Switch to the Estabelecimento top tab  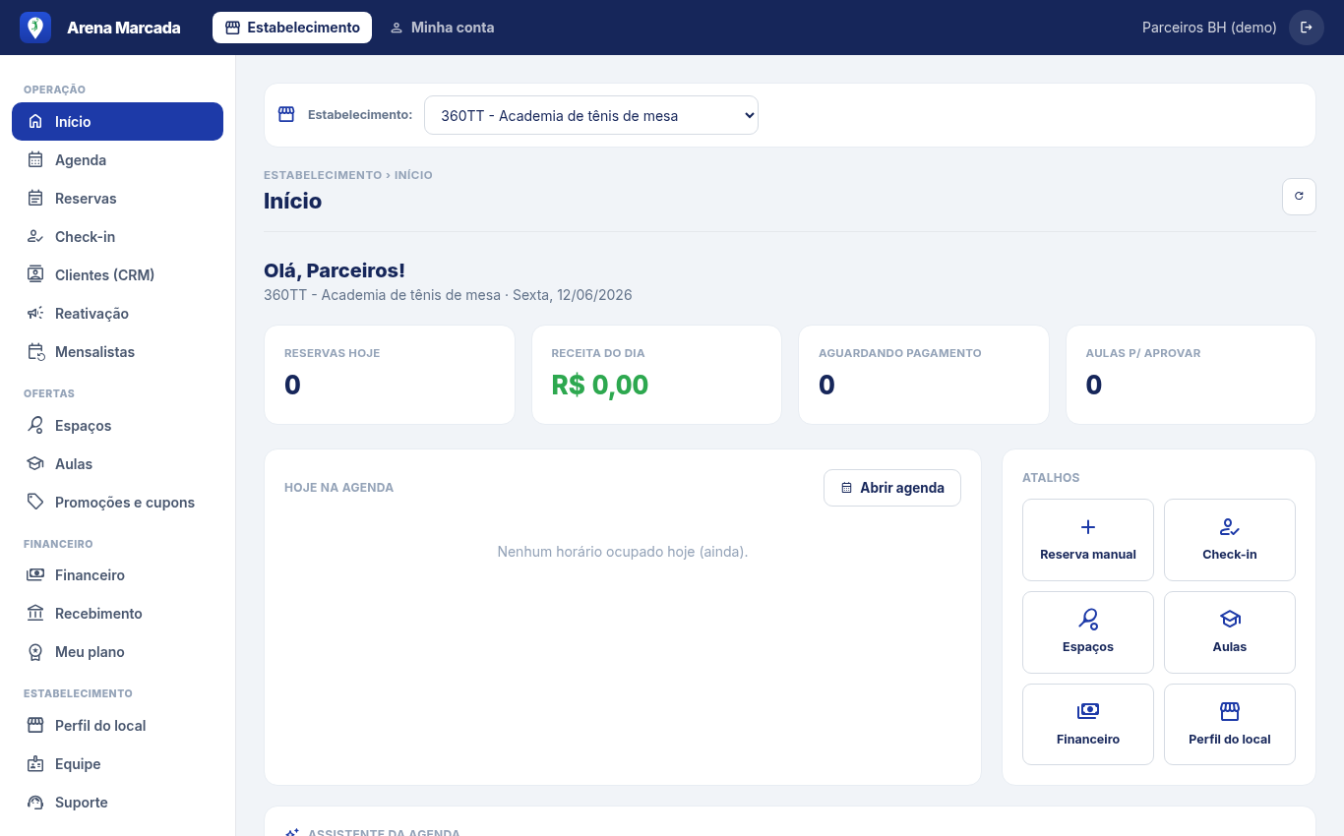click(292, 28)
